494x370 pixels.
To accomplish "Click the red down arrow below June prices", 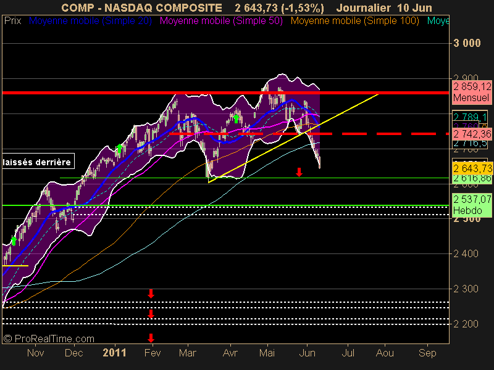I will [x=299, y=172].
